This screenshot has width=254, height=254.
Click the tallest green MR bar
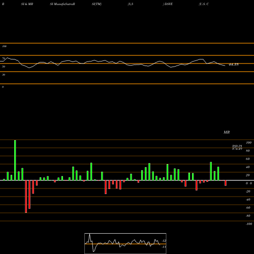[x=15, y=160]
